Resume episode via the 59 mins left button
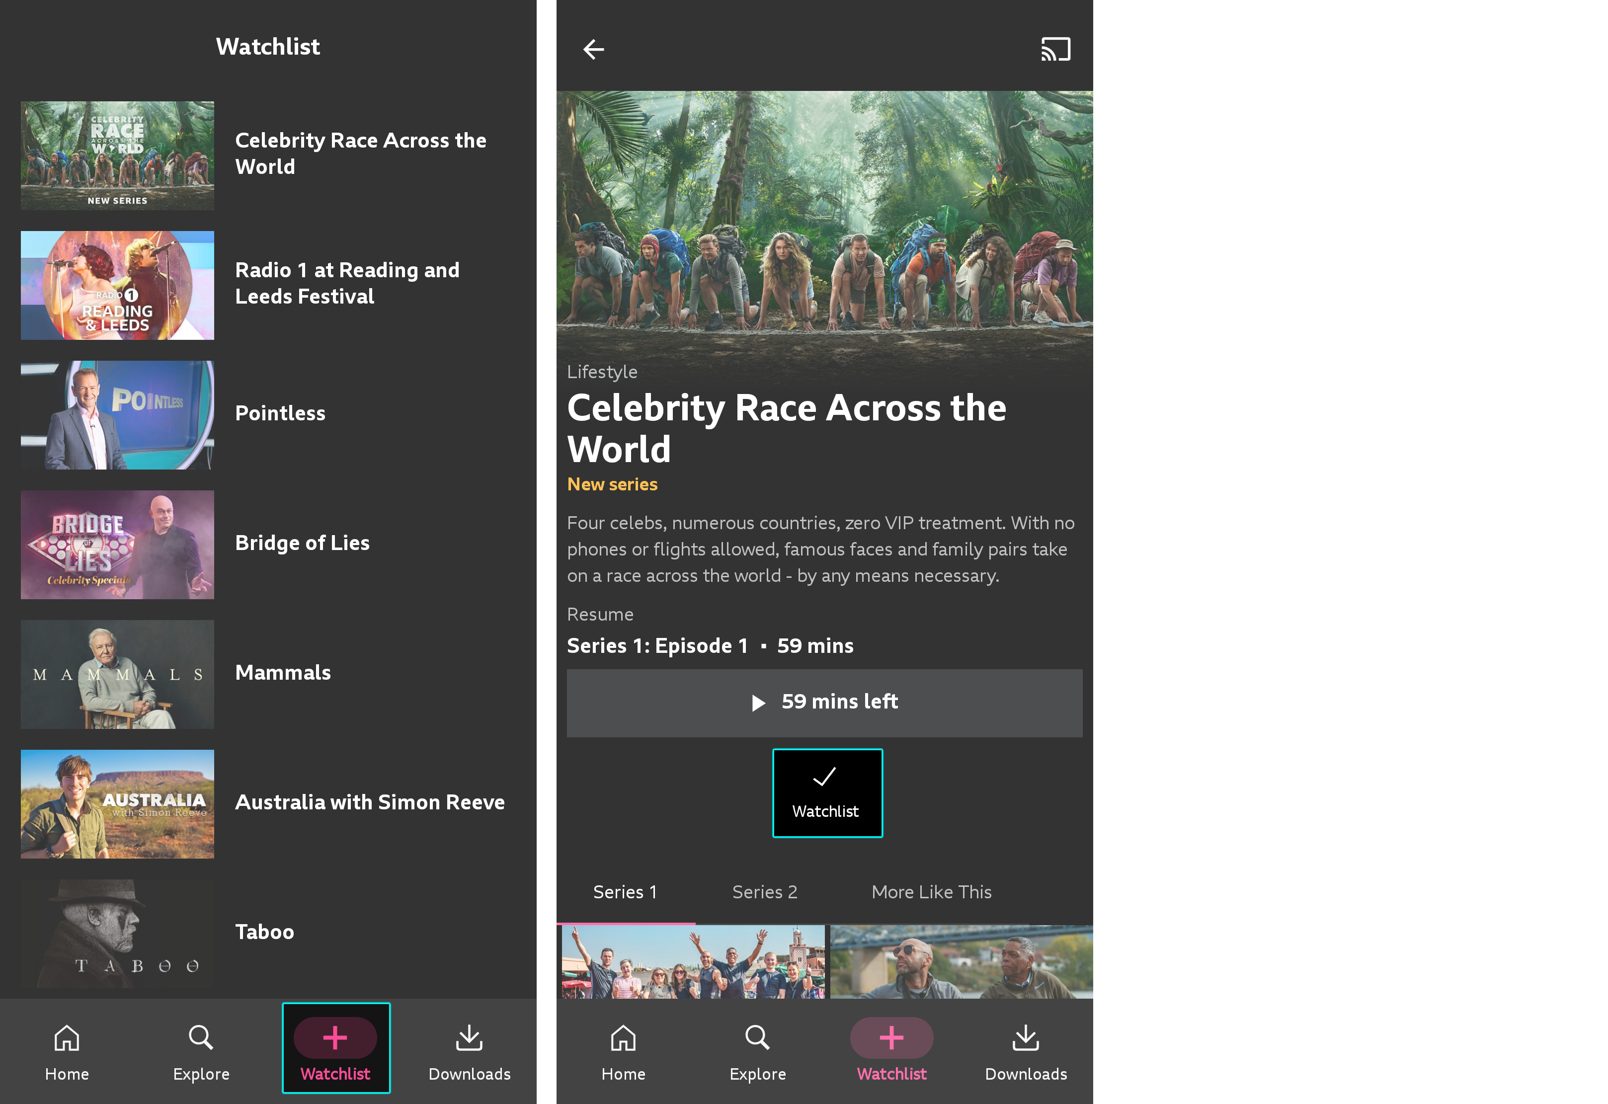This screenshot has height=1104, width=1608. point(824,702)
